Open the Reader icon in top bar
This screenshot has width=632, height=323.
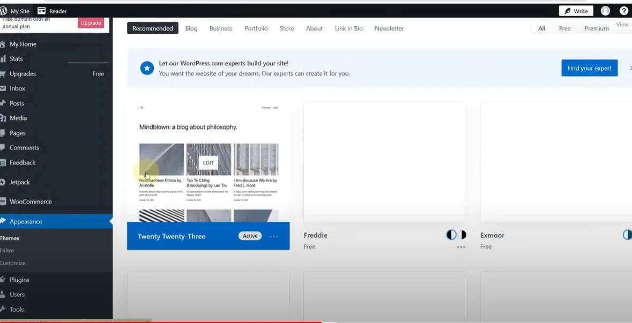pyautogui.click(x=42, y=11)
